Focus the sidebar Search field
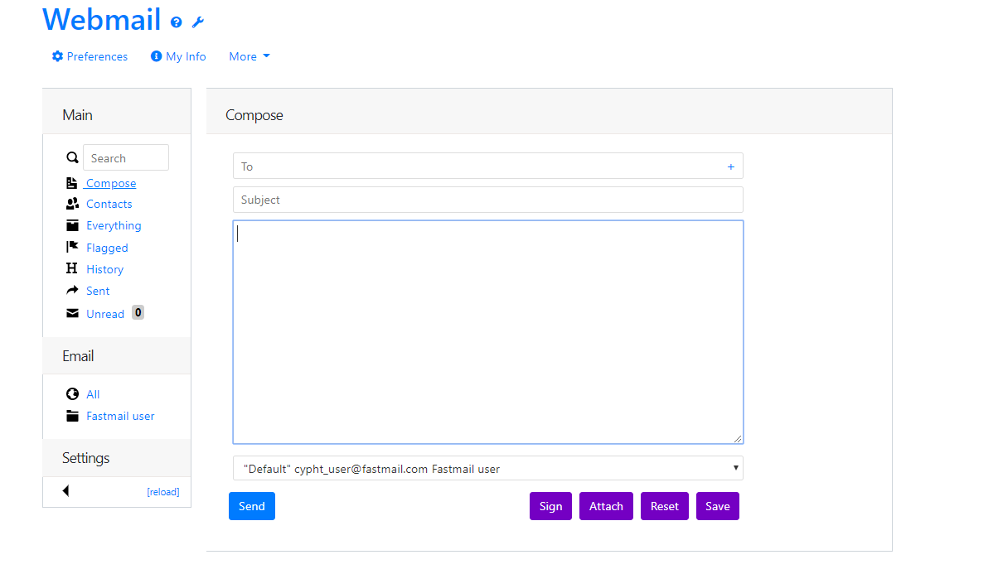 click(126, 157)
